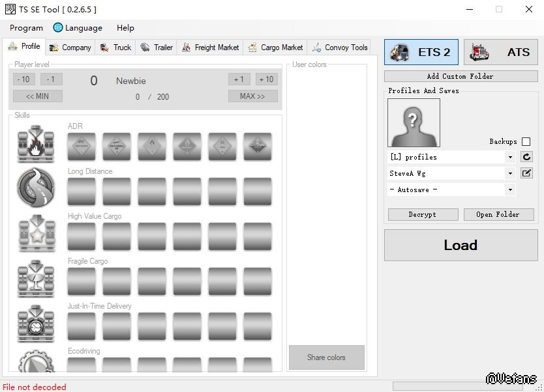Click the Newbie level title text

coord(131,81)
